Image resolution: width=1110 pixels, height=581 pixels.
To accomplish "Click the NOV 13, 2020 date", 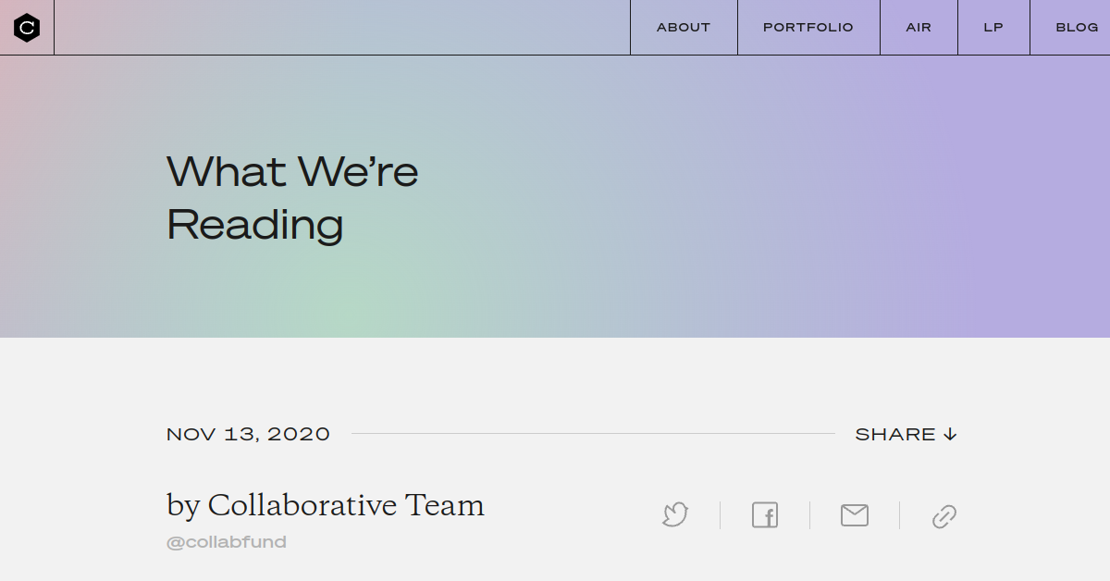I will 247,433.
